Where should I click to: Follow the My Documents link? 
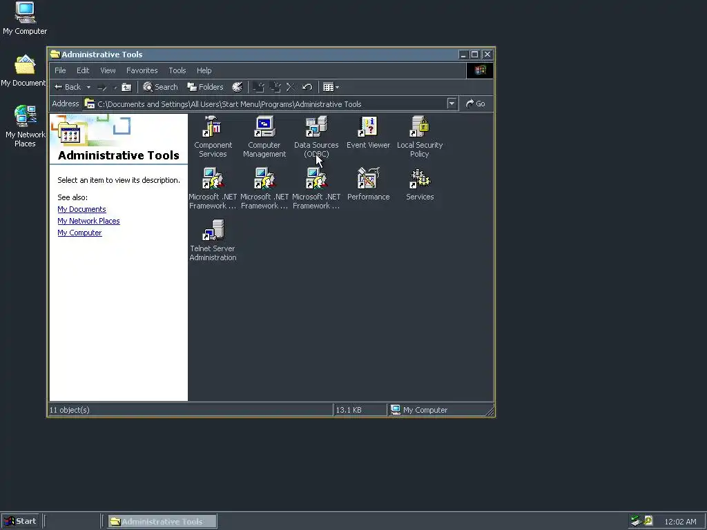81,209
